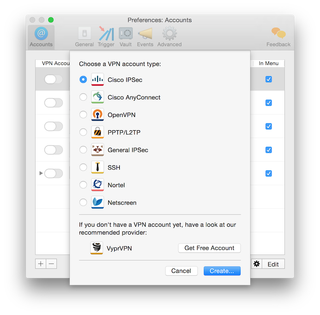Click the PPTP/L2TP padlock icon
Image resolution: width=320 pixels, height=315 pixels.
coord(98,133)
